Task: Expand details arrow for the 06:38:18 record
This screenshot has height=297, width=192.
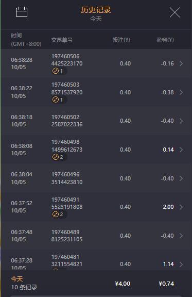Action: (181, 121)
